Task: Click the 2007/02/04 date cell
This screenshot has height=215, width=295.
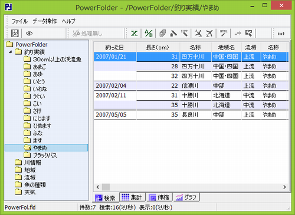Action: [x=115, y=86]
